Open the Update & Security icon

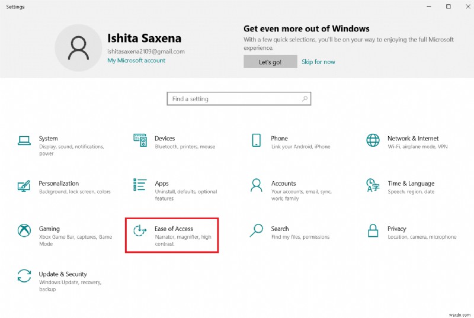[x=24, y=276]
